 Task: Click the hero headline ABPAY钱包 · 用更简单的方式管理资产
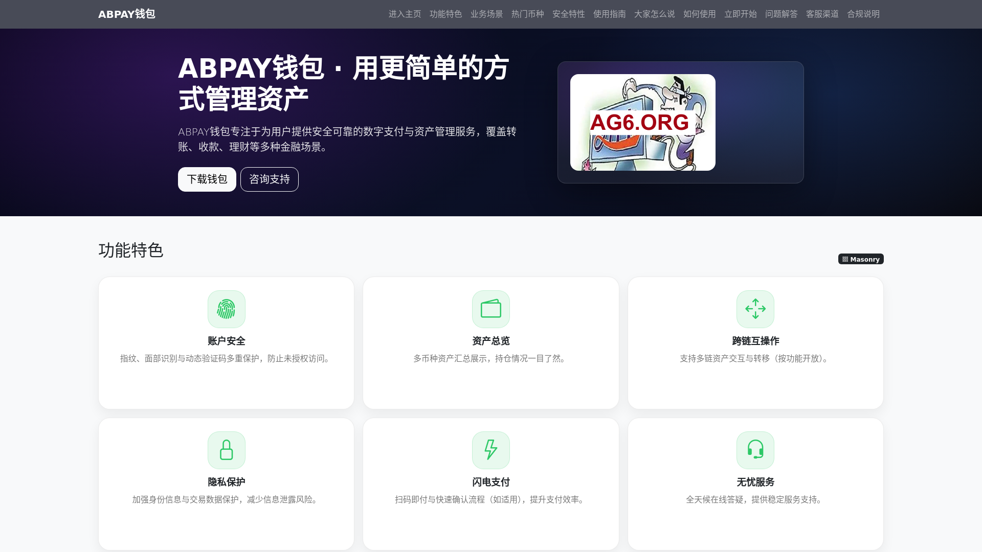click(x=344, y=83)
